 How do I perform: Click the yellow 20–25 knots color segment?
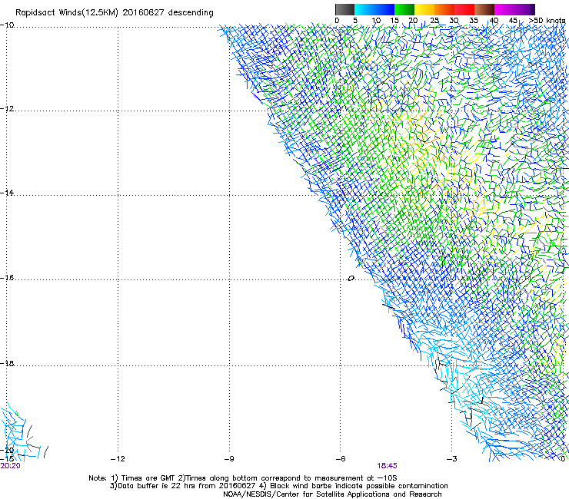coord(424,9)
